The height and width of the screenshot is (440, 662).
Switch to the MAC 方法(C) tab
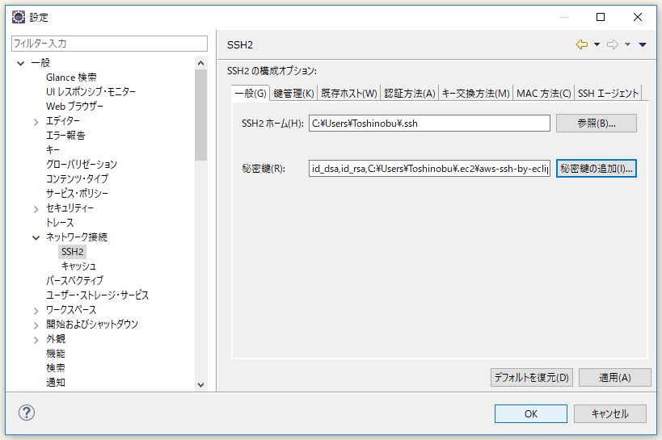(x=543, y=93)
